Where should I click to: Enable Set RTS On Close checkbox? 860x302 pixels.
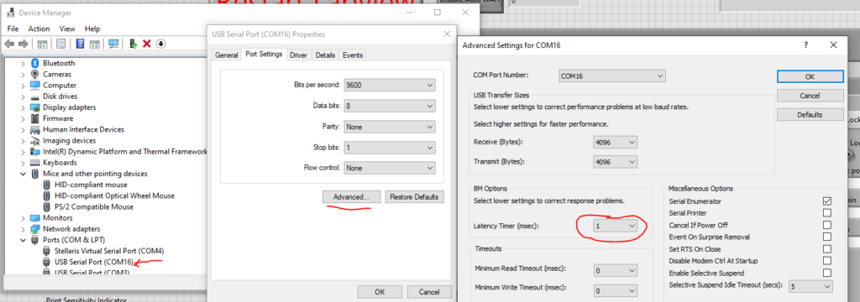pyautogui.click(x=827, y=249)
